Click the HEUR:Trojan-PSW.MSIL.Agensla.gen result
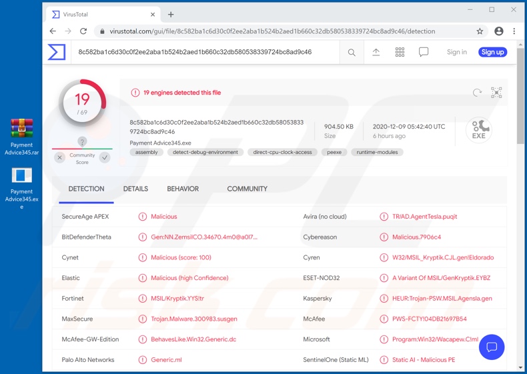This screenshot has height=374, width=527. [442, 299]
